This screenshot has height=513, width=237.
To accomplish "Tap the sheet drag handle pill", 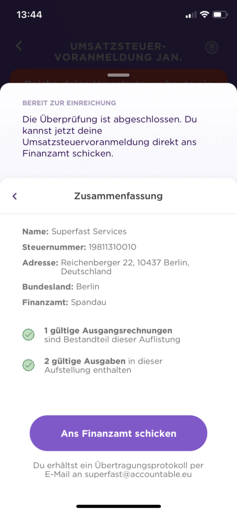I will [x=118, y=75].
